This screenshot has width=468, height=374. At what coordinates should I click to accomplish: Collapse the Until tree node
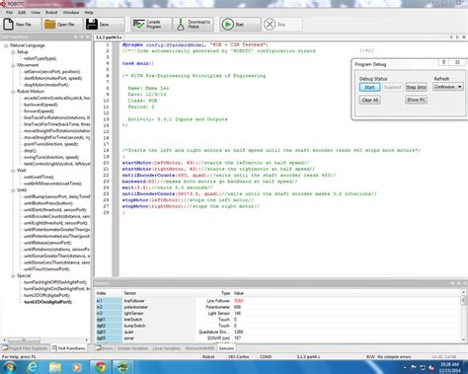(x=13, y=190)
